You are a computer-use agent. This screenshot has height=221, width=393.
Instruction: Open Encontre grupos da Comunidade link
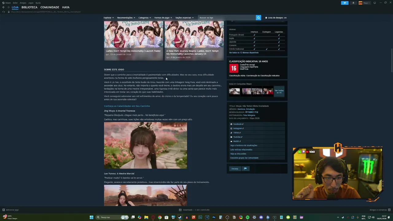coord(244,158)
